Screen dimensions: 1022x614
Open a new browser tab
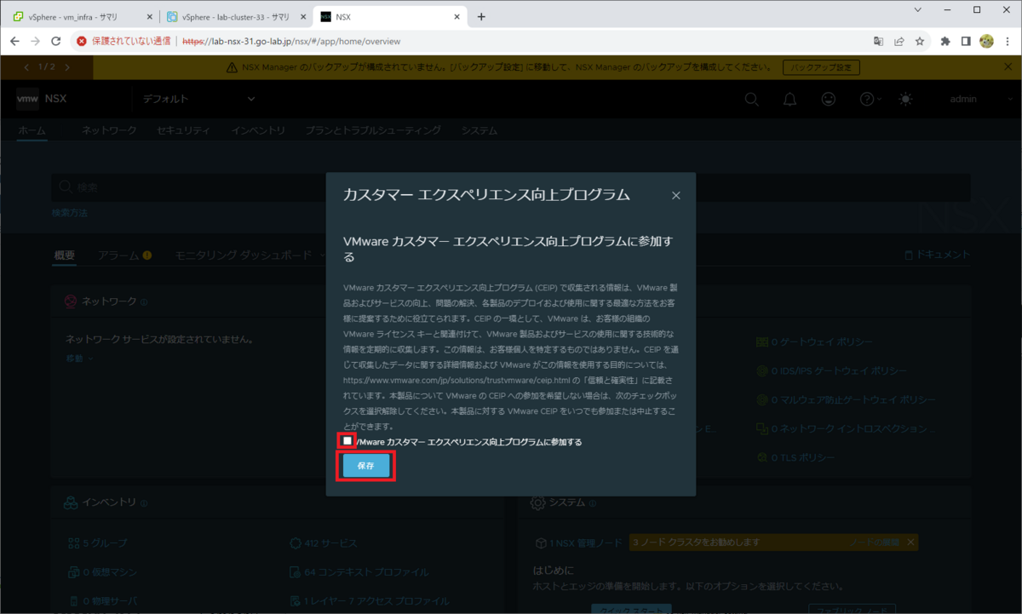[x=481, y=16]
